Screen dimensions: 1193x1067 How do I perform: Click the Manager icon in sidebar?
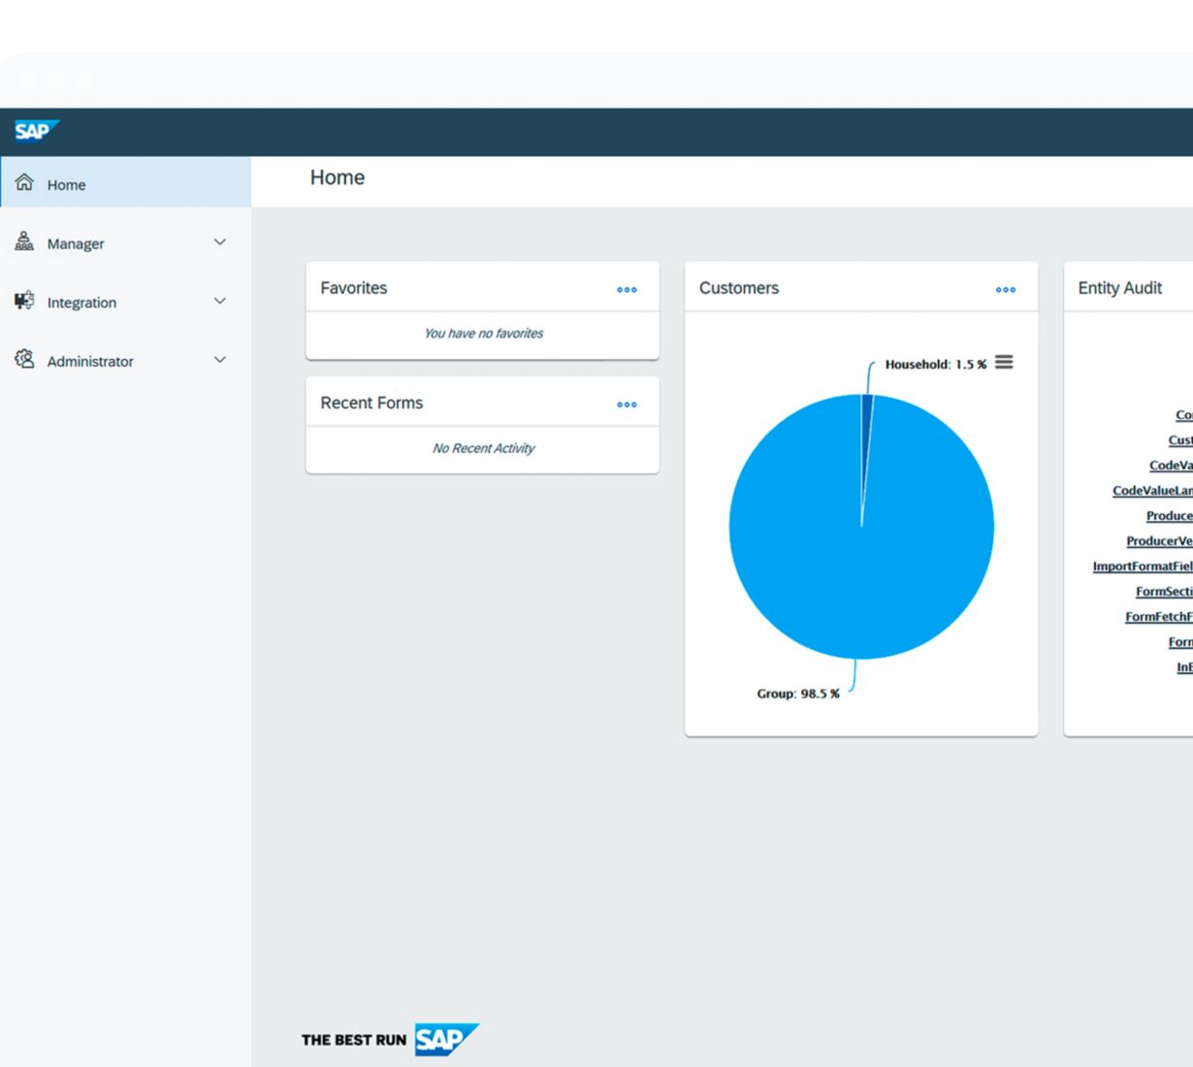[24, 242]
